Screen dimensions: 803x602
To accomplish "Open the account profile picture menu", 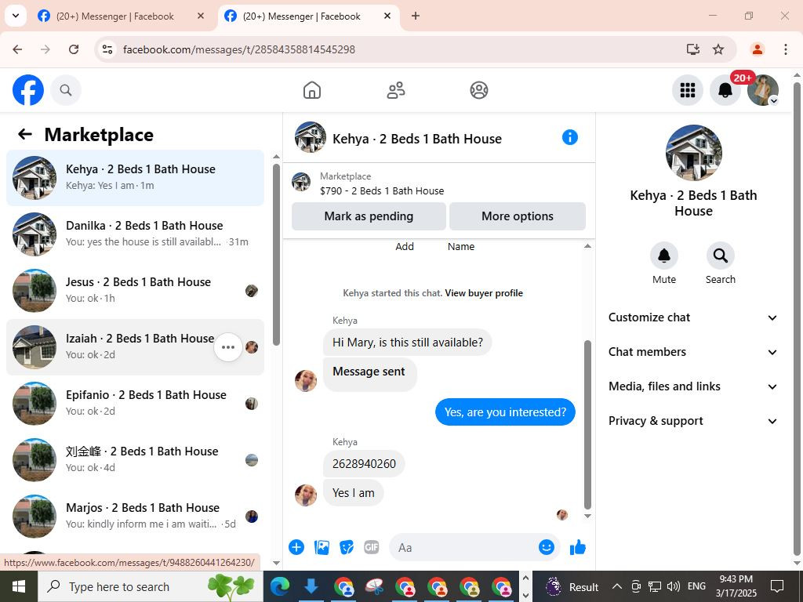I will click(x=762, y=91).
